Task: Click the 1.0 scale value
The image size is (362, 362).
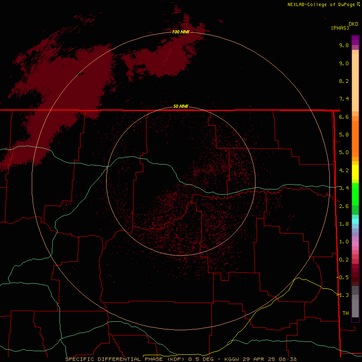Action: tap(344, 242)
